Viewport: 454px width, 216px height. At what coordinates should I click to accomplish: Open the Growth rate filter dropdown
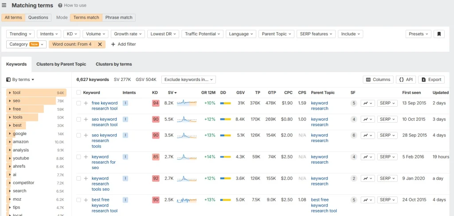128,34
